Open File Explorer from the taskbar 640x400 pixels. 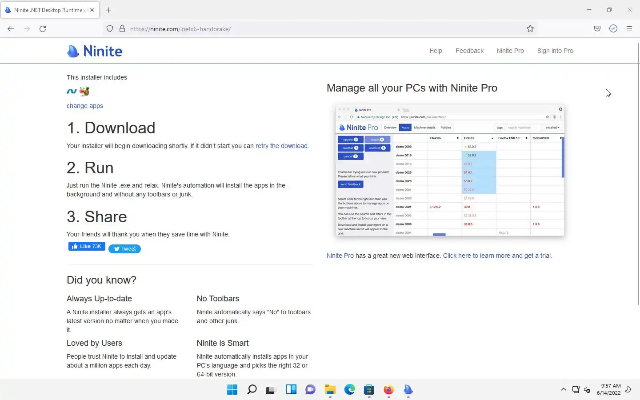point(330,390)
